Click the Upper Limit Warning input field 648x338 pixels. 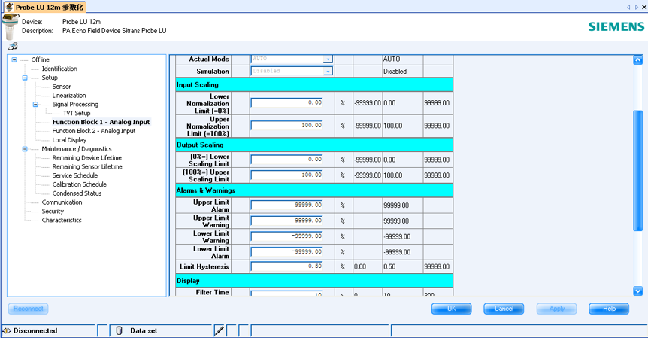(x=287, y=221)
